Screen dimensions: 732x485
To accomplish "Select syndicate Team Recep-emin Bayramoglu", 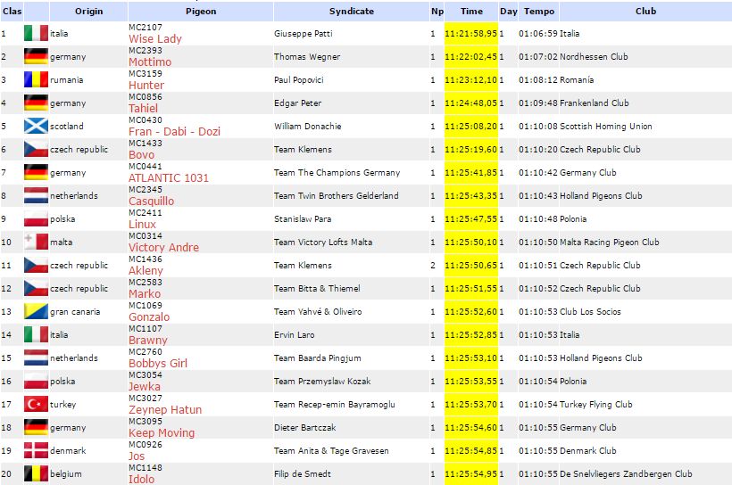I will pyautogui.click(x=335, y=405).
